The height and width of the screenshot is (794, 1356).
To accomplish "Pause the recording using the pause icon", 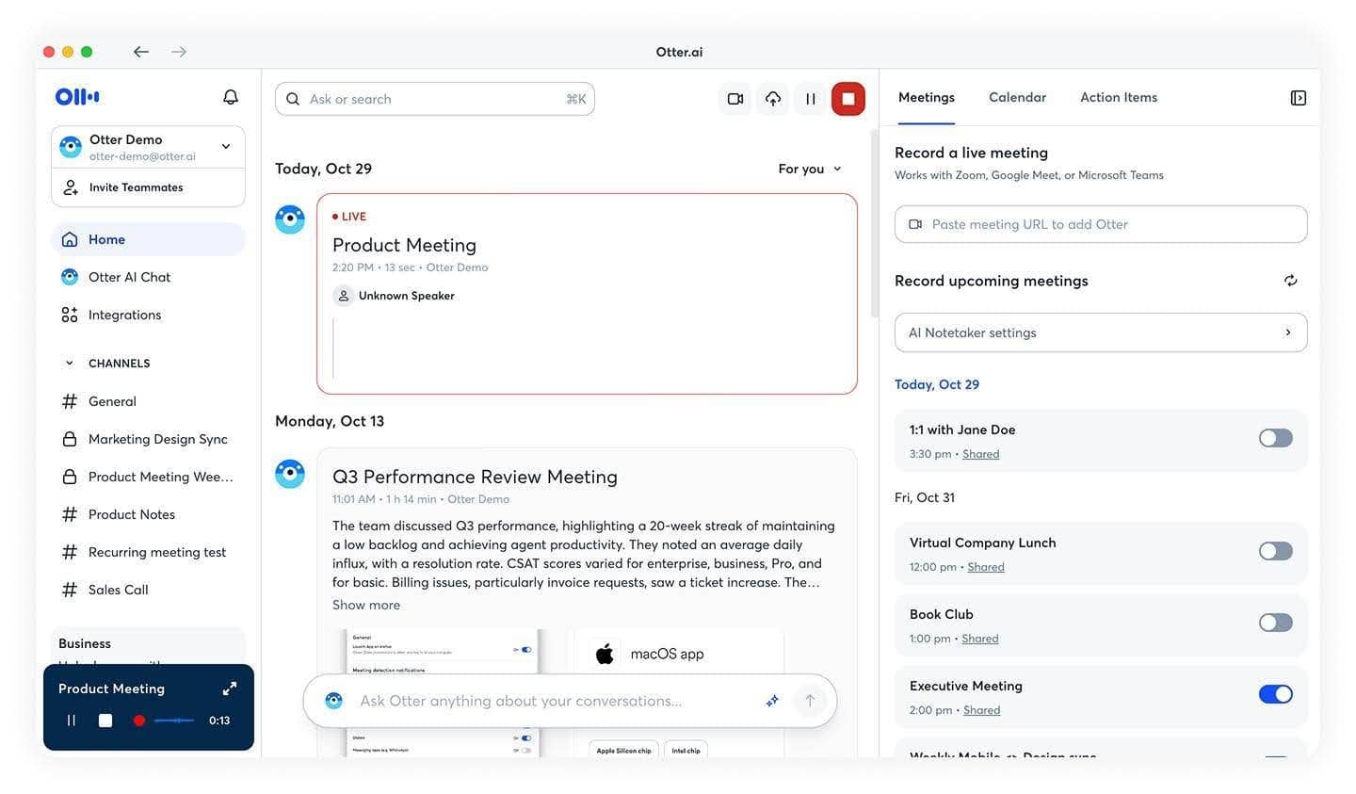I will click(810, 97).
